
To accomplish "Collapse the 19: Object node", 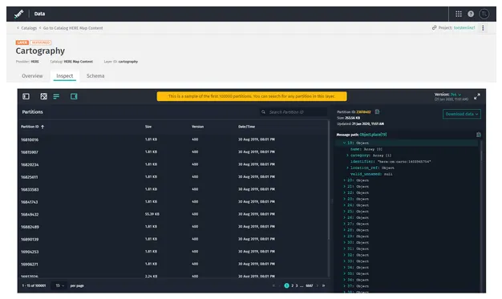I will 344,143.
